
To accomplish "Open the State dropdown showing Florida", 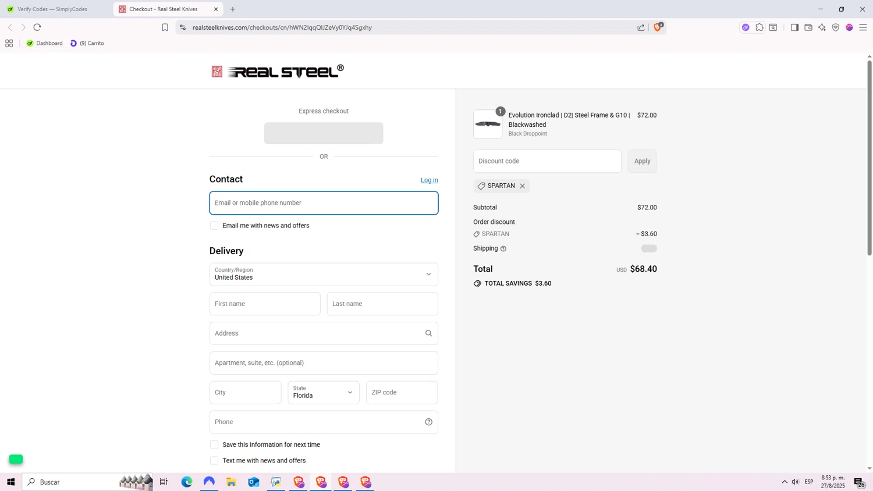I will click(324, 393).
